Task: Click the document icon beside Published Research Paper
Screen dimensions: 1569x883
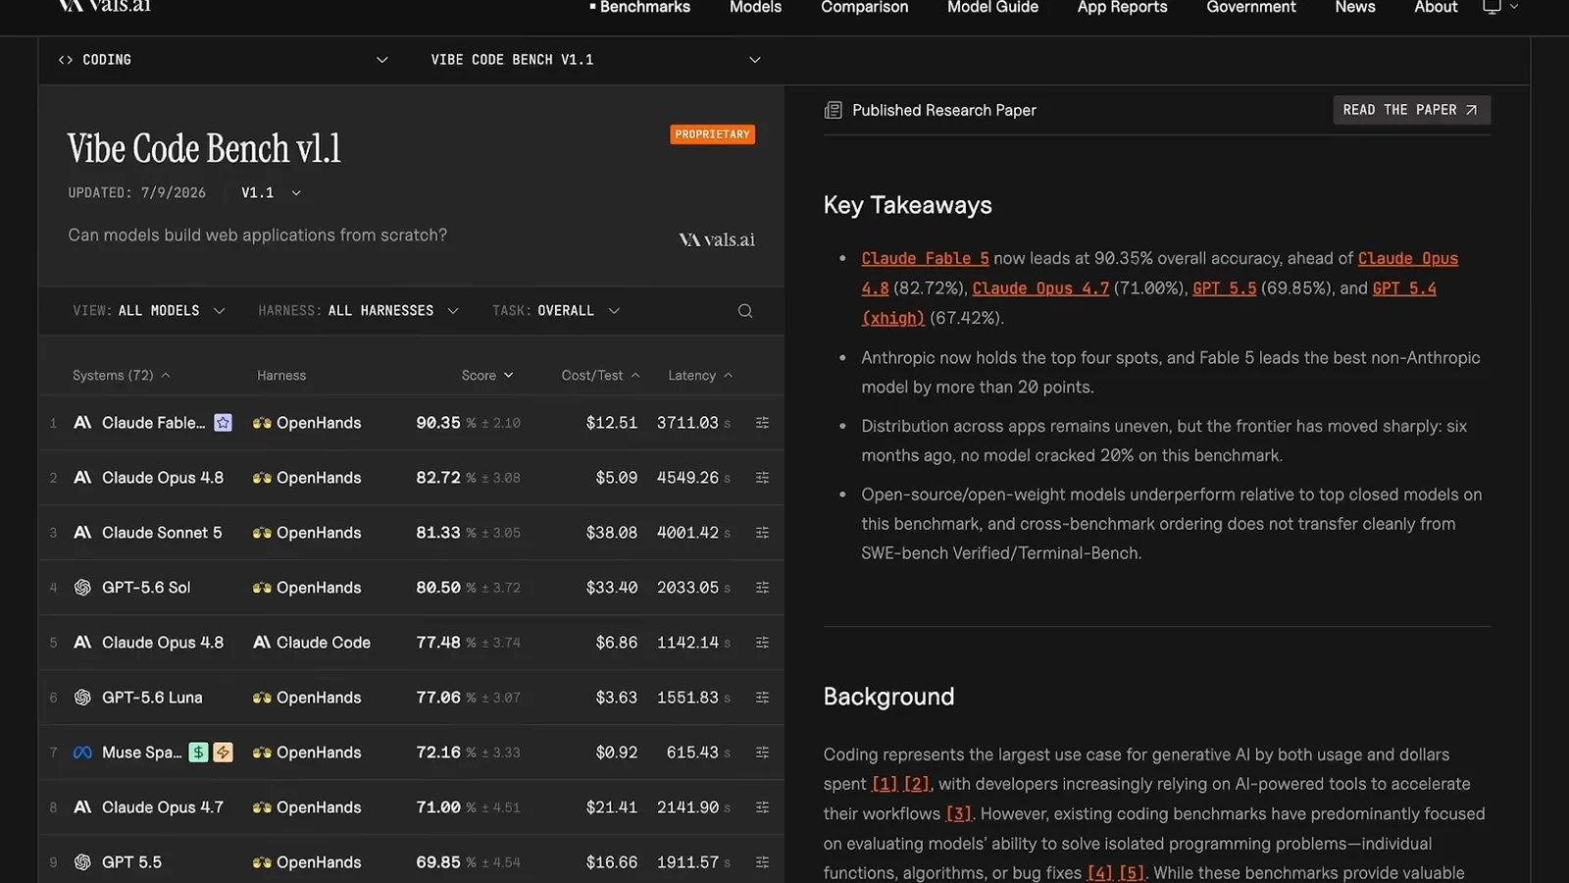Action: pyautogui.click(x=833, y=110)
